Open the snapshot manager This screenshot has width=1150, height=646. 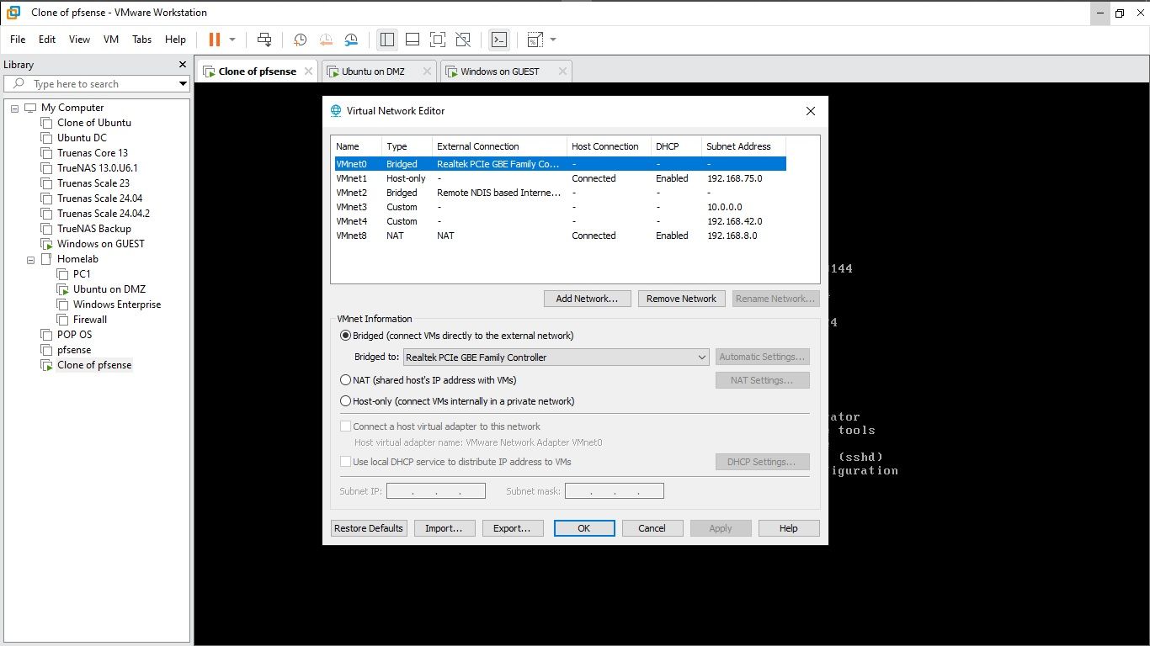pyautogui.click(x=351, y=40)
